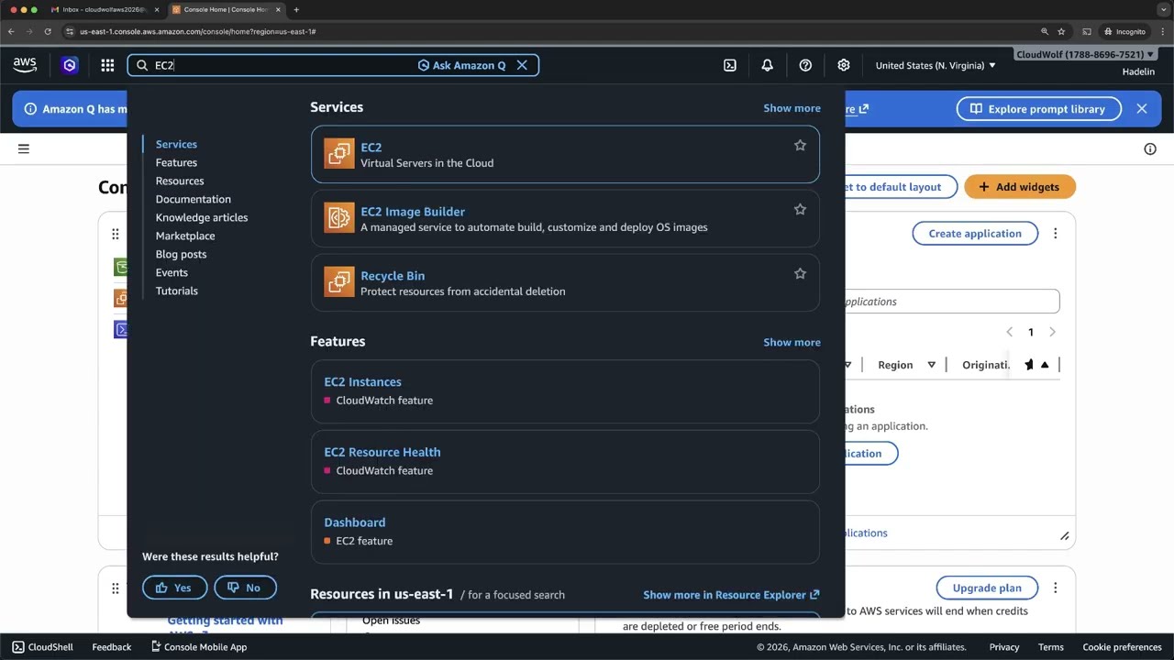Open EC2 Resource Health feature
This screenshot has width=1174, height=660.
click(565, 461)
